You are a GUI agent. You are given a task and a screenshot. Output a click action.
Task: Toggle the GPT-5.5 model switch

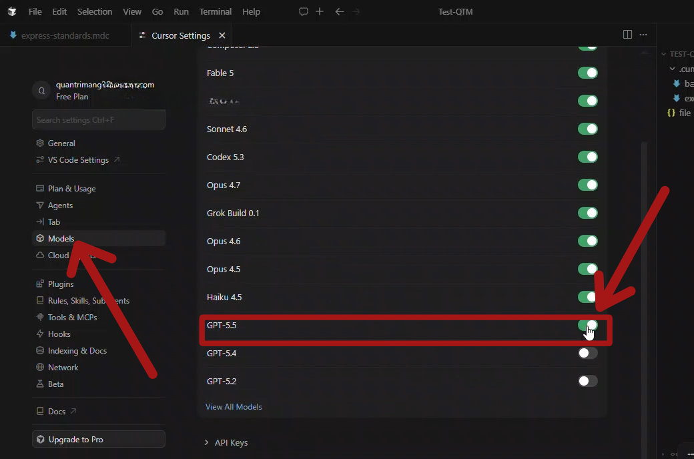point(587,326)
